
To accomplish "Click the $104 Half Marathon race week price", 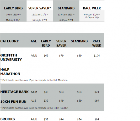I will [96, 56].
